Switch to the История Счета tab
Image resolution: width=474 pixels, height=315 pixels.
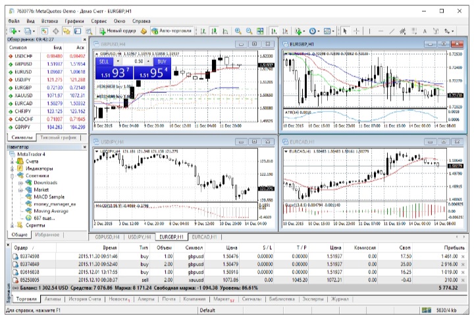[x=85, y=299]
